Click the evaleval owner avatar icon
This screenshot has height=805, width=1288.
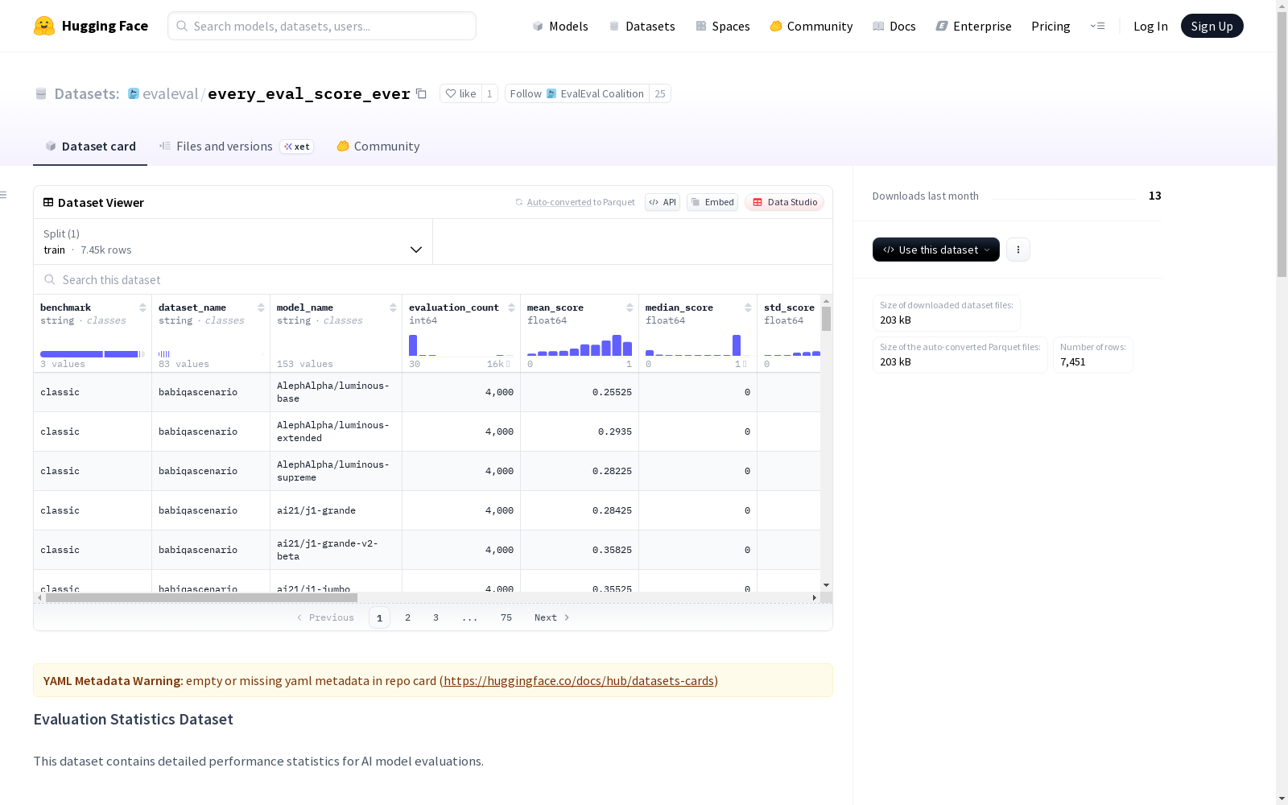(x=134, y=93)
